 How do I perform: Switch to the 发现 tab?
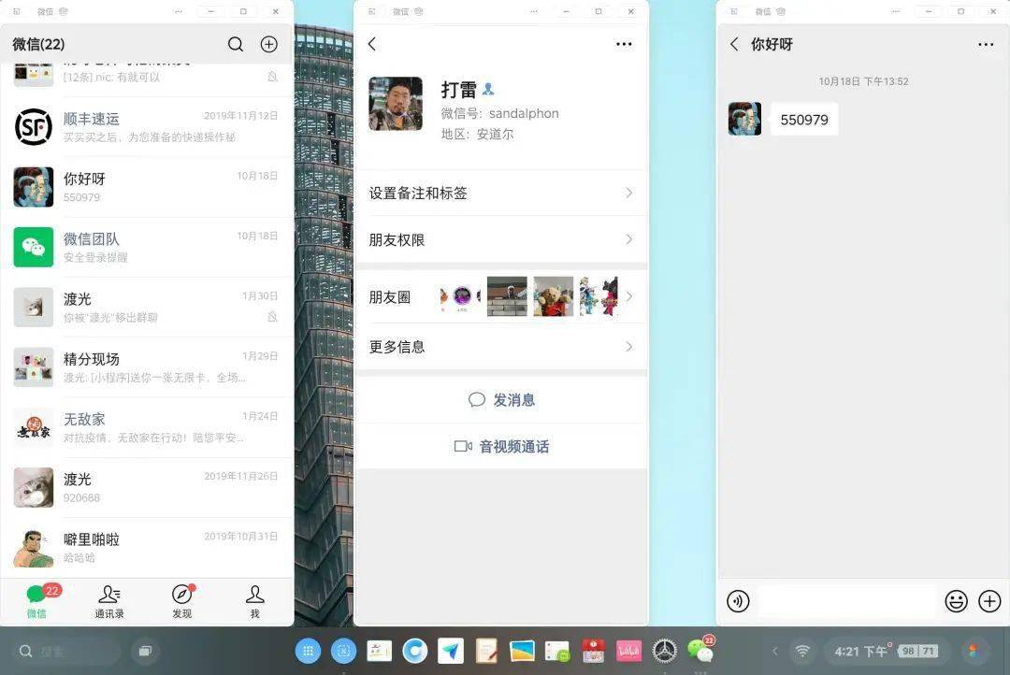click(x=182, y=601)
